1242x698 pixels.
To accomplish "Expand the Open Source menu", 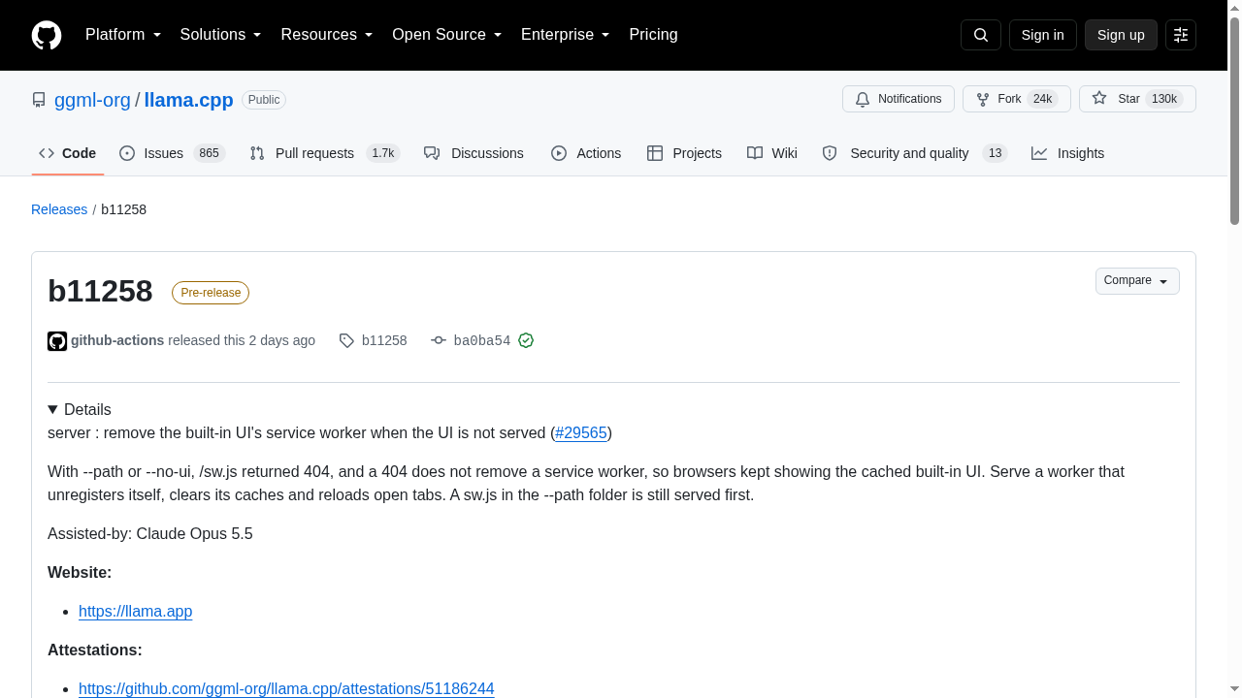I will point(447,35).
